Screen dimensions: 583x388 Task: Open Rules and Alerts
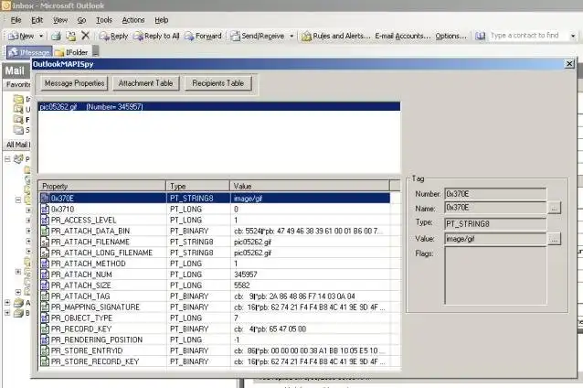point(336,36)
